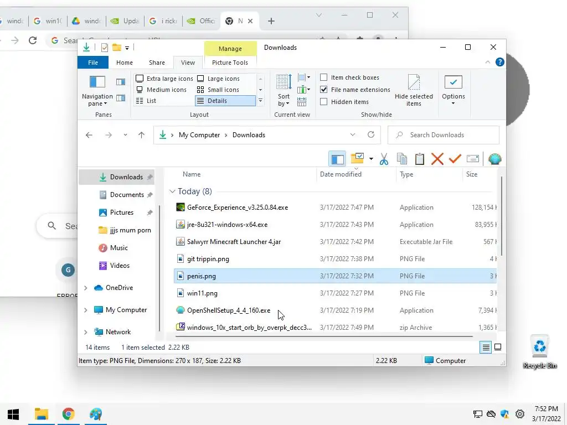The height and width of the screenshot is (425, 567).
Task: Open the Add columns dropdown
Action: tap(304, 90)
